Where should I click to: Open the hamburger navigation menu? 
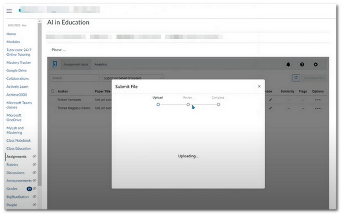point(9,11)
